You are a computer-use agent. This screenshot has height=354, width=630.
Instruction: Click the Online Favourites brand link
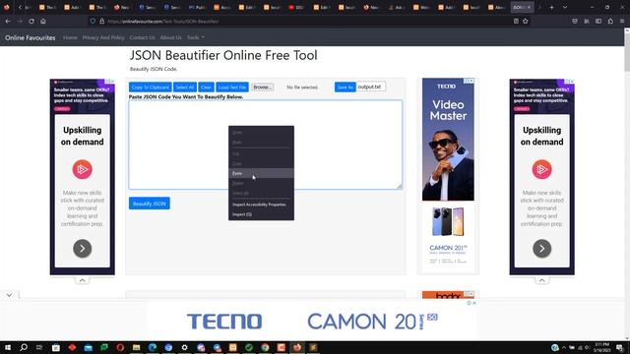pyautogui.click(x=31, y=37)
